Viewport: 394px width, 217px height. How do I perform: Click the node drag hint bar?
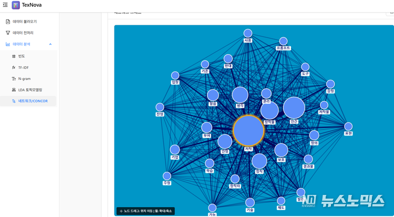[146, 211]
